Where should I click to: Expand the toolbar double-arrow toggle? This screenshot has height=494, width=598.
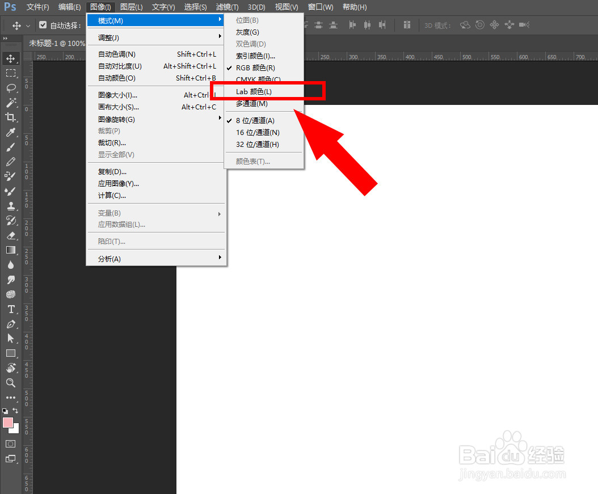5,39
